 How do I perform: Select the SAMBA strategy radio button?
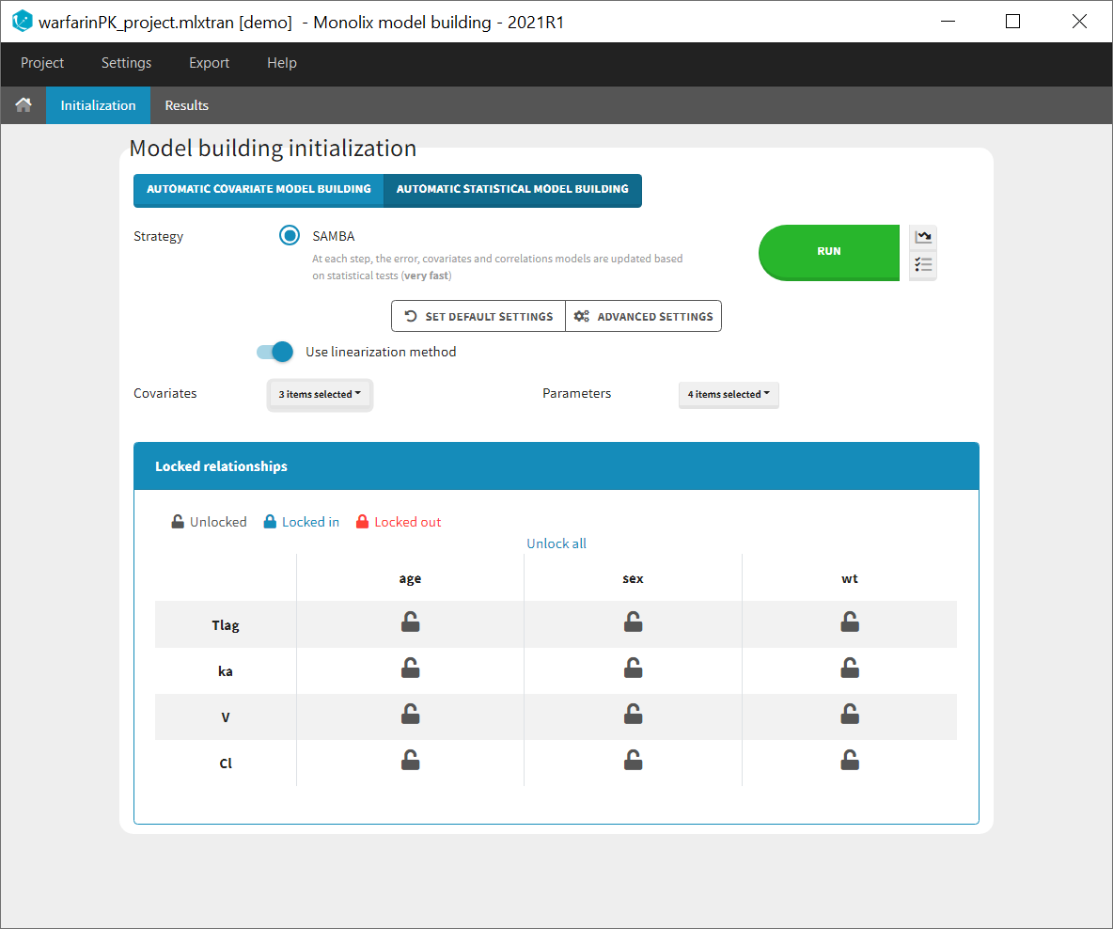point(289,235)
